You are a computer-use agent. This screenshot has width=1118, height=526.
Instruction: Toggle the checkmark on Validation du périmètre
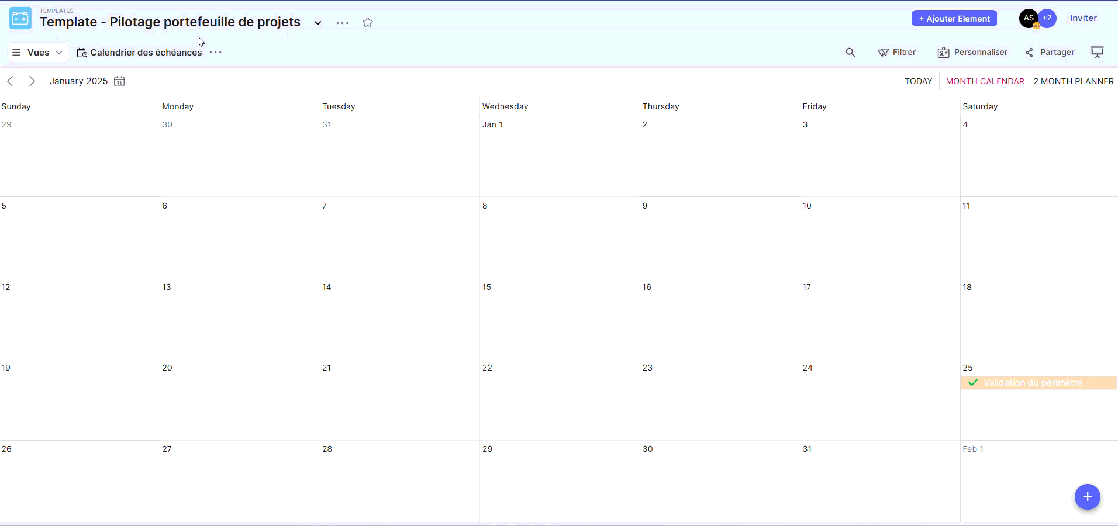[x=973, y=383]
